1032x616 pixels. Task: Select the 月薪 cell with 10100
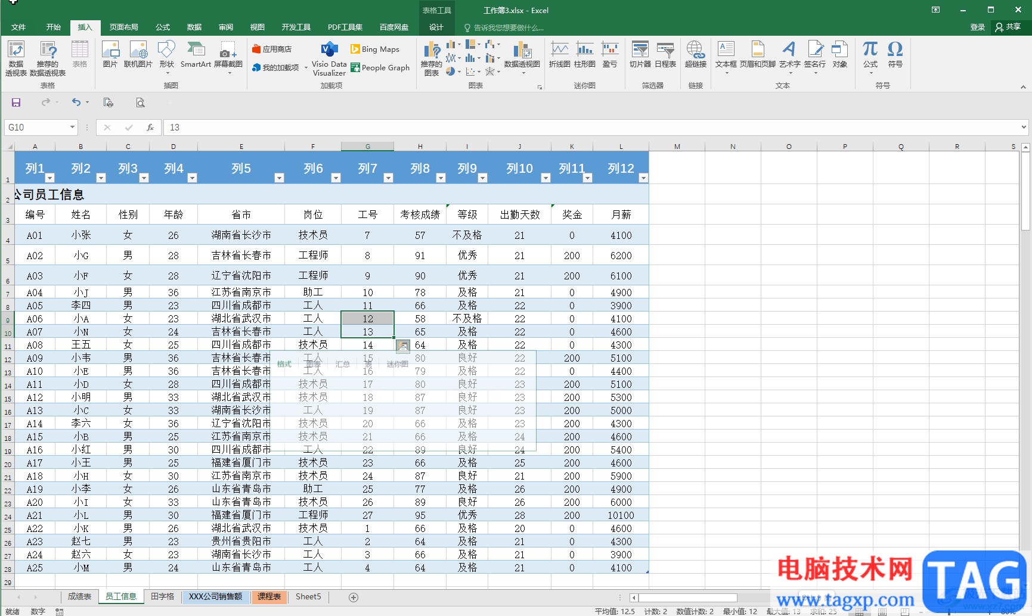coord(621,515)
